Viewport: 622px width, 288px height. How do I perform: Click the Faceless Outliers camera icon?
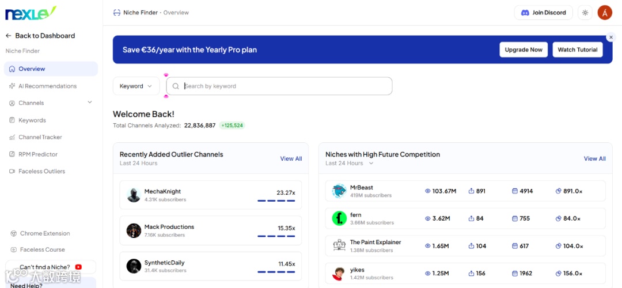12,172
